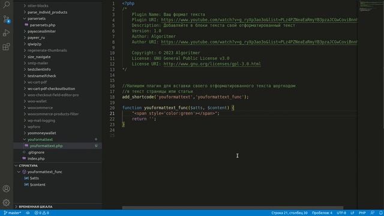Open the Source Control view
Viewport: 384px width, 216px height.
pos(6,19)
